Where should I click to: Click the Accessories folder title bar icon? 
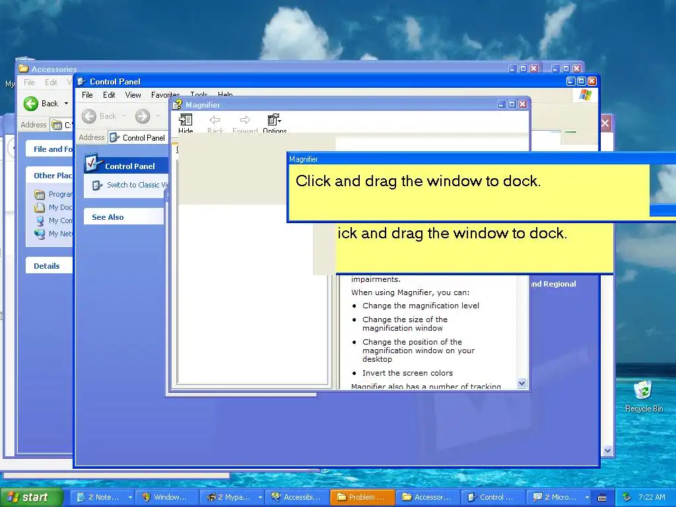[24, 69]
